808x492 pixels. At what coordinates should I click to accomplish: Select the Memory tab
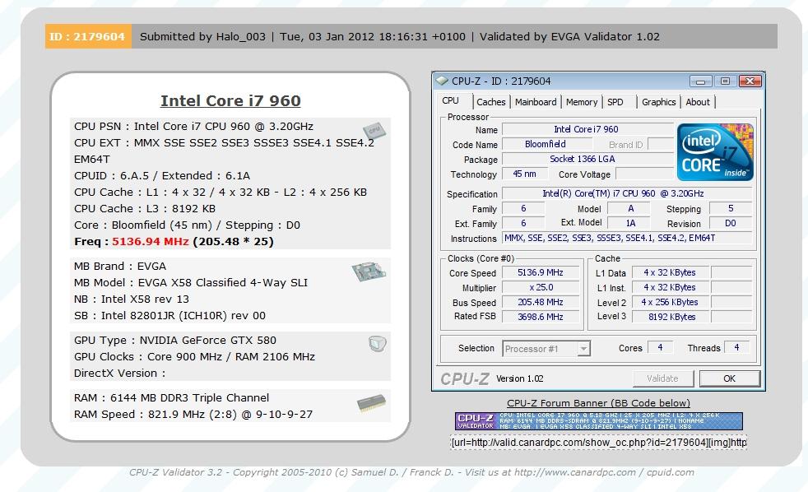click(581, 102)
